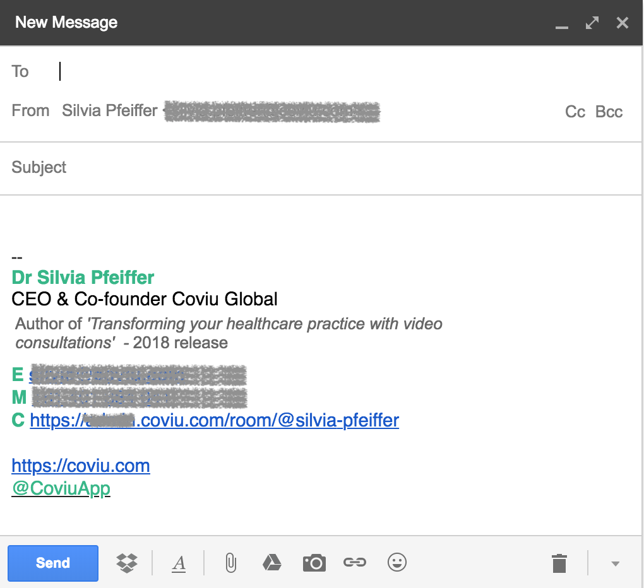The height and width of the screenshot is (588, 644).
Task: Add Cc recipients field
Action: tap(575, 112)
